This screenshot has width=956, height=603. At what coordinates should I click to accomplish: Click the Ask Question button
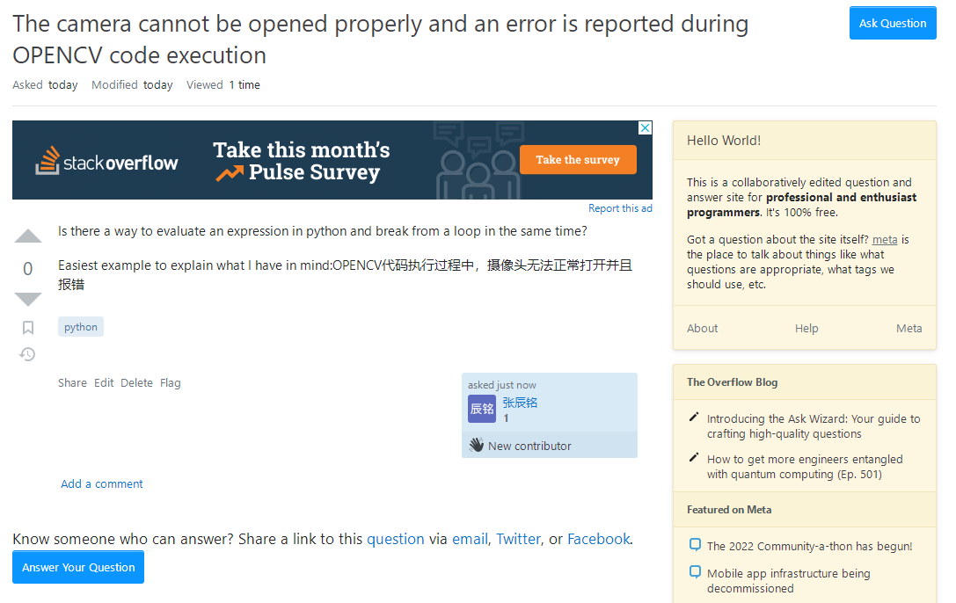point(893,23)
